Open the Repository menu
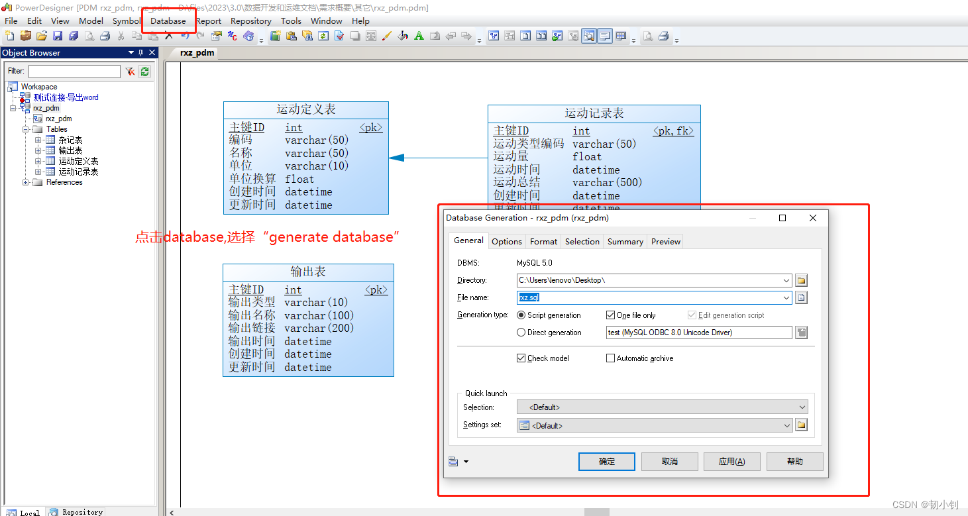The height and width of the screenshot is (516, 968). pyautogui.click(x=251, y=21)
